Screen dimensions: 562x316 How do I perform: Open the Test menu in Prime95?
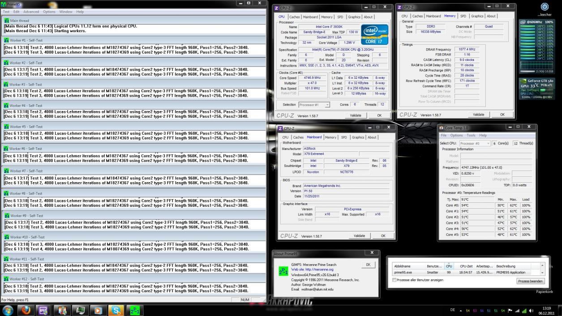click(6, 12)
